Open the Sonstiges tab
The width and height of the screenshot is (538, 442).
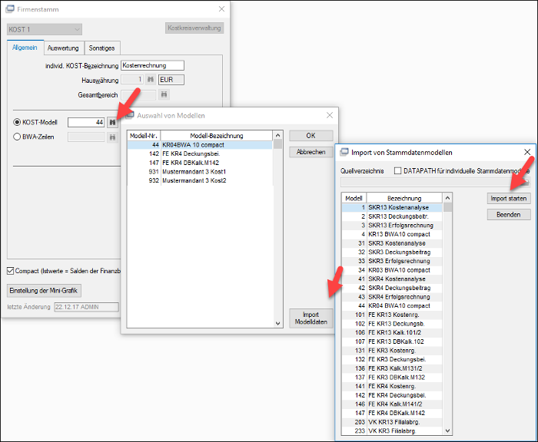click(101, 48)
